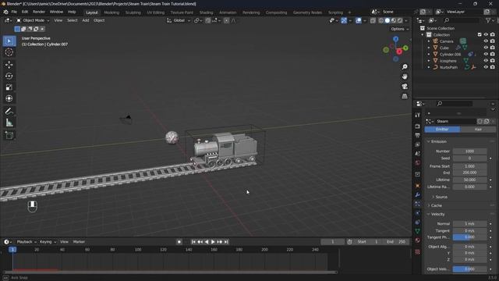
Task: Select the Hair particle type
Action: [x=478, y=130]
